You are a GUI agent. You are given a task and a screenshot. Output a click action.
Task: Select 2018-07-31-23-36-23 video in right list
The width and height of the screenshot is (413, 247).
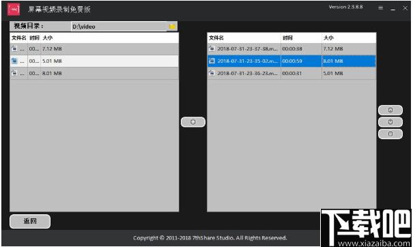pos(291,73)
